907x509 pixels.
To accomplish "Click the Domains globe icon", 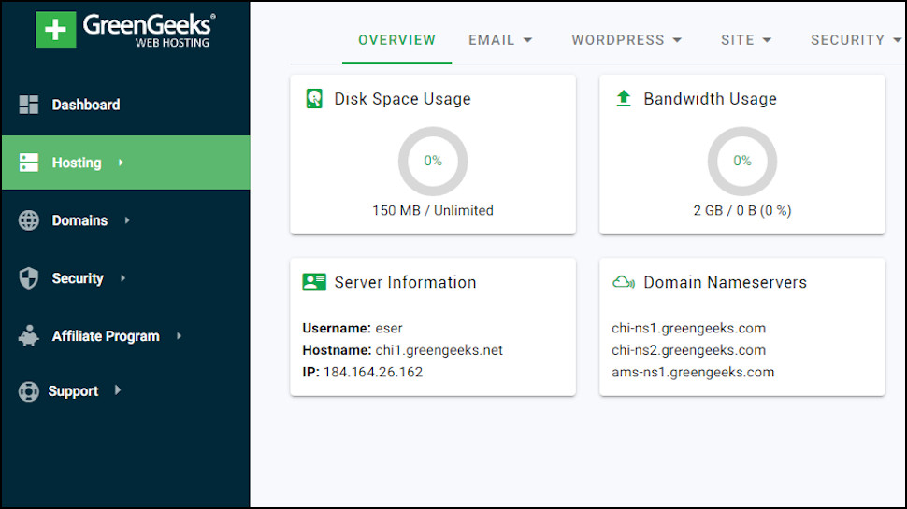I will tap(28, 220).
